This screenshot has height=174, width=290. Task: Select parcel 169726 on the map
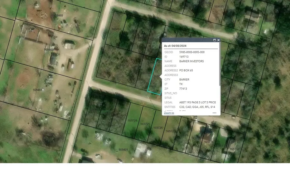158,128
